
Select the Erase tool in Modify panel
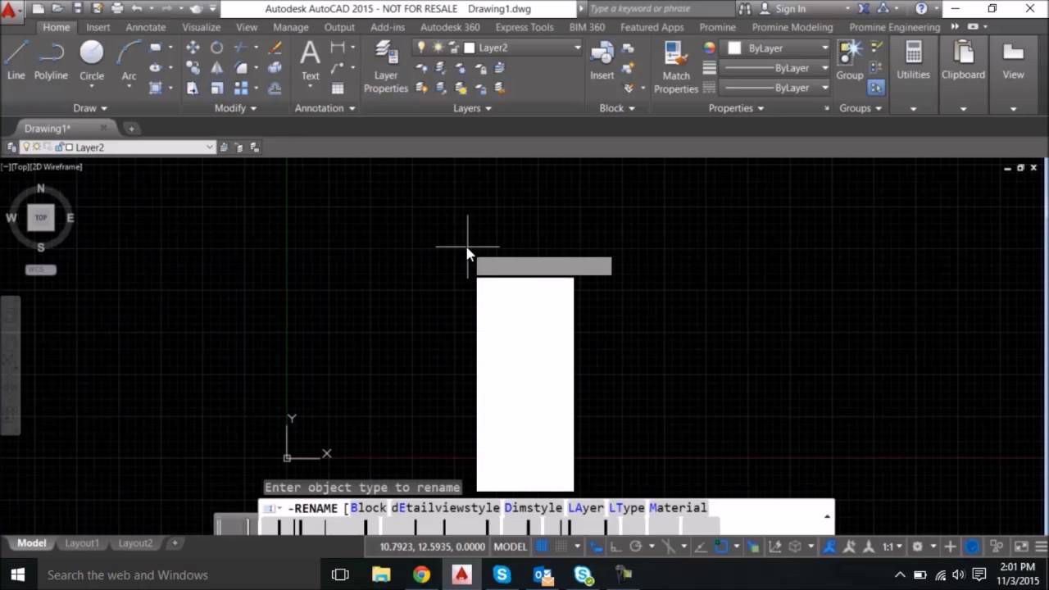(275, 48)
